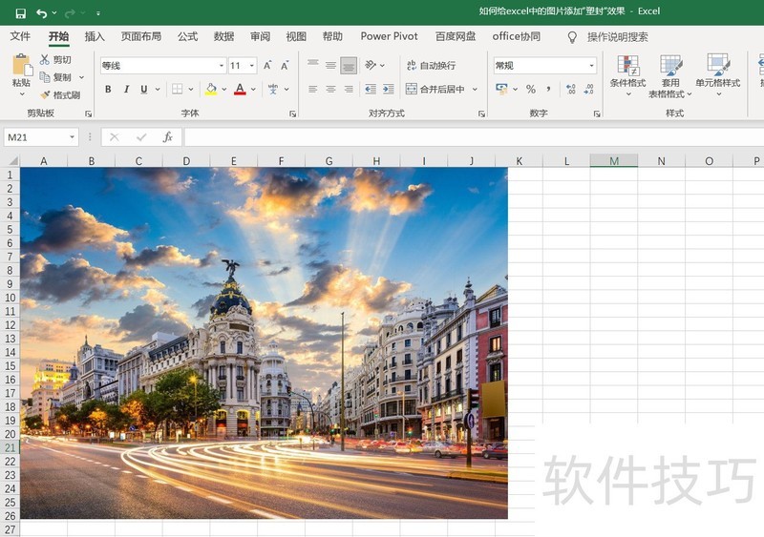Toggle center horizontal alignment
This screenshot has height=537, width=764.
pyautogui.click(x=330, y=89)
